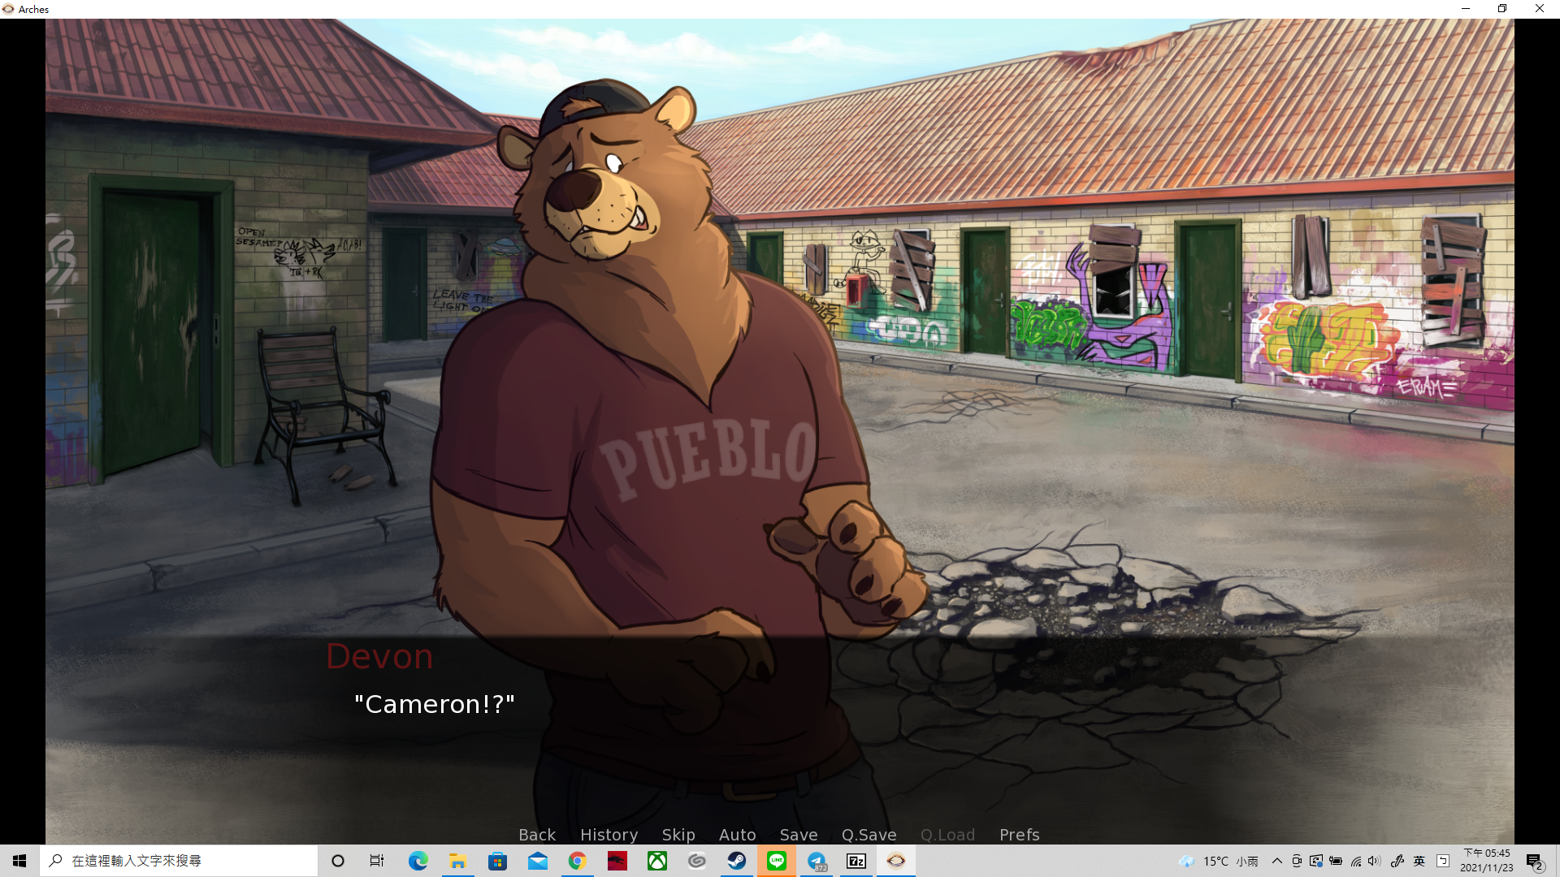Open the Save menu

point(799,834)
